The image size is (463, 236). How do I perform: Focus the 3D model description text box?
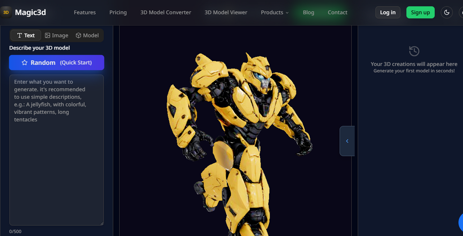(57, 149)
